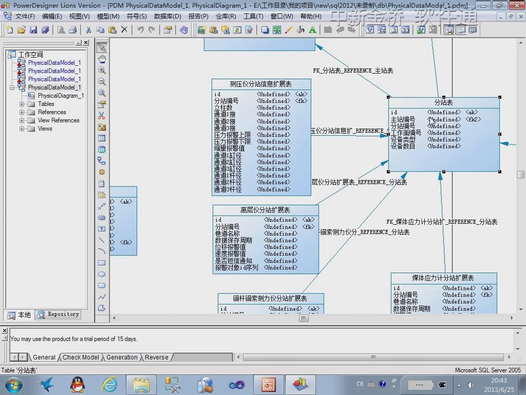Open the Windows Start button
This screenshot has height=395, width=526.
click(14, 385)
